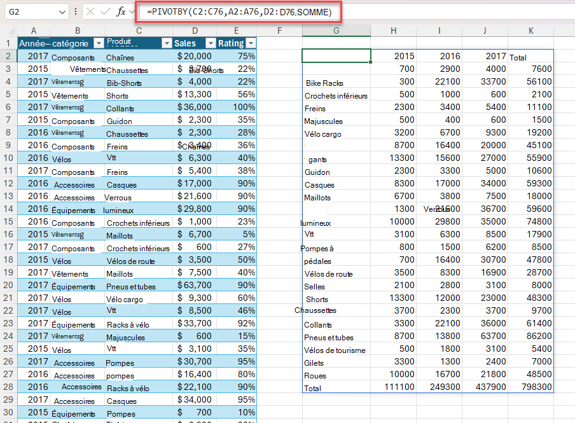Select the Freins pivot row label
Image resolution: width=575 pixels, height=423 pixels.
(336, 108)
